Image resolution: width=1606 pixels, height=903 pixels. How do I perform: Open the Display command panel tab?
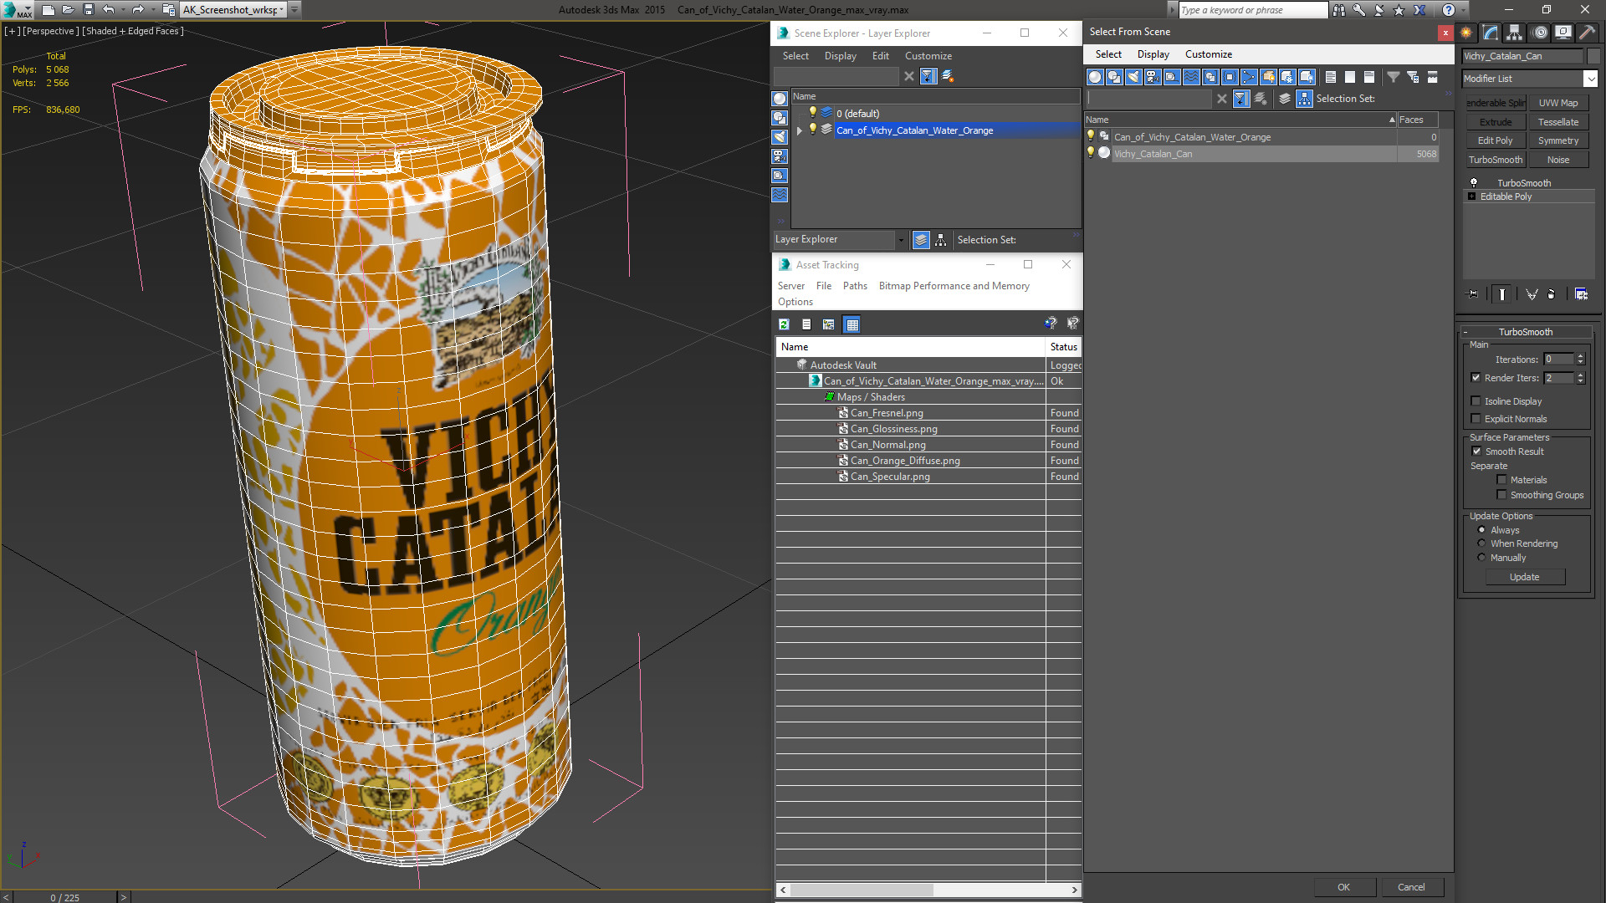coord(1563,33)
